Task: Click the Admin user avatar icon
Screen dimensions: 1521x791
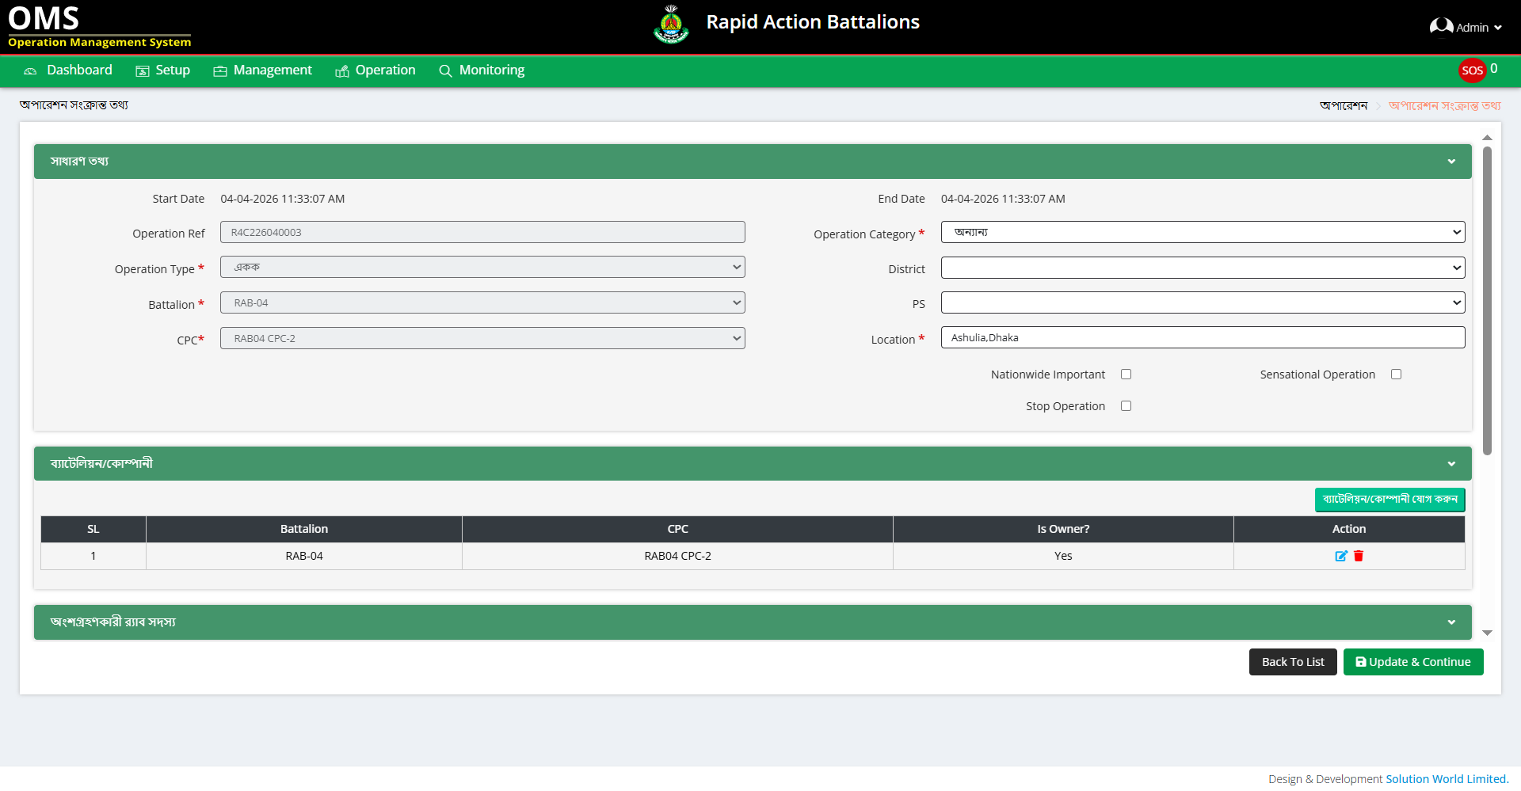Action: pos(1440,27)
